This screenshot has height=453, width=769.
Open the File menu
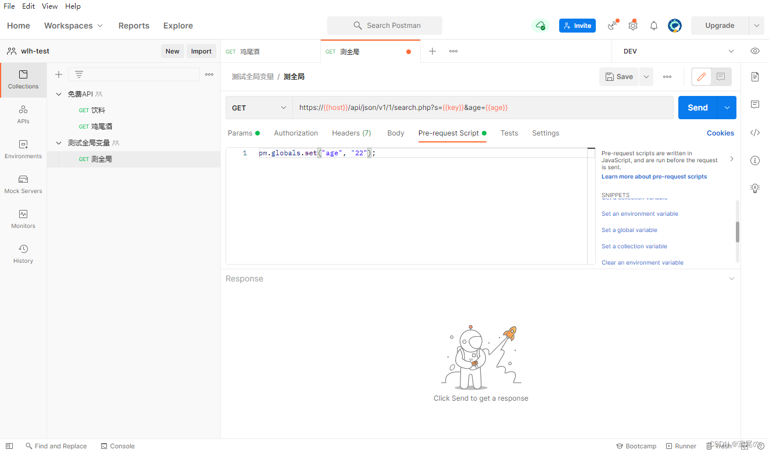point(9,6)
